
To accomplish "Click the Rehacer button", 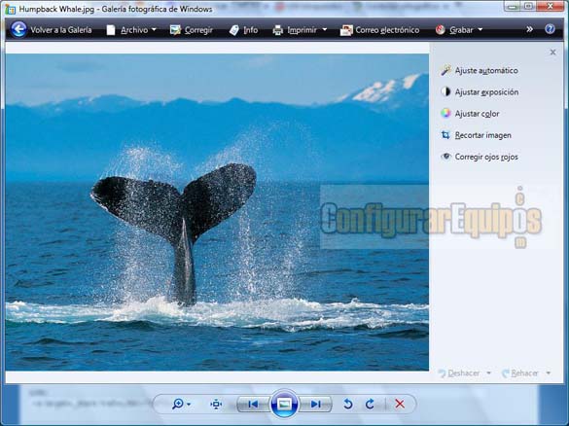I will point(520,373).
